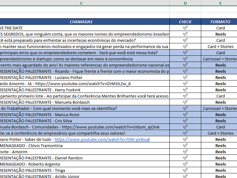Click the checkmark in the Daniel Randon row
This screenshot has height=178, width=237.
pos(185,158)
